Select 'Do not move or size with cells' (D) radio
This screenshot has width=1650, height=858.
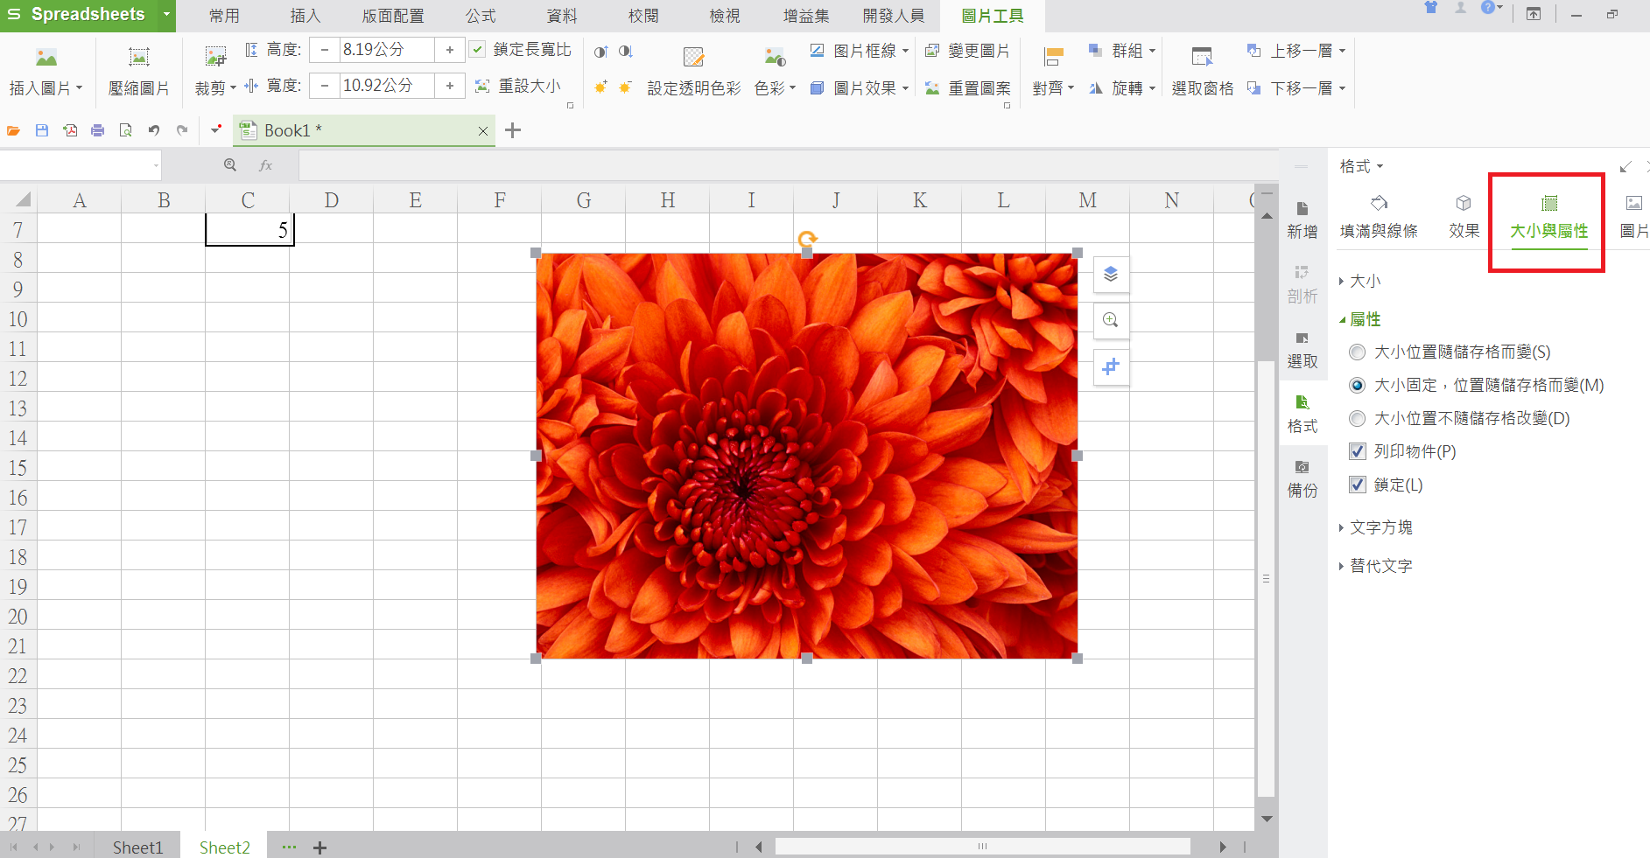pyautogui.click(x=1358, y=419)
